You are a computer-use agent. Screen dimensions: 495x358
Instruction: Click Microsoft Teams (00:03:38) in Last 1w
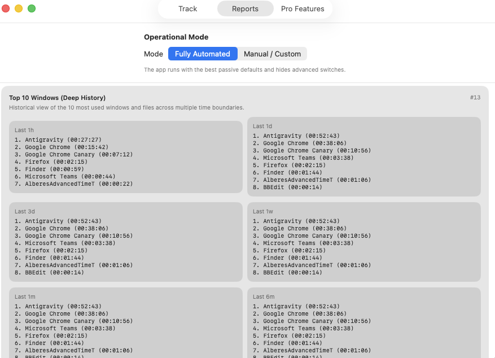(x=303, y=243)
